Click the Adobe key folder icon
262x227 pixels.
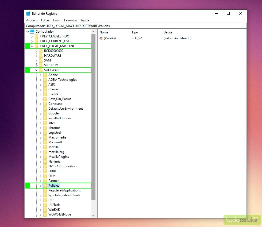point(45,75)
